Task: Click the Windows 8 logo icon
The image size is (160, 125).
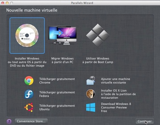Action: 91,107
